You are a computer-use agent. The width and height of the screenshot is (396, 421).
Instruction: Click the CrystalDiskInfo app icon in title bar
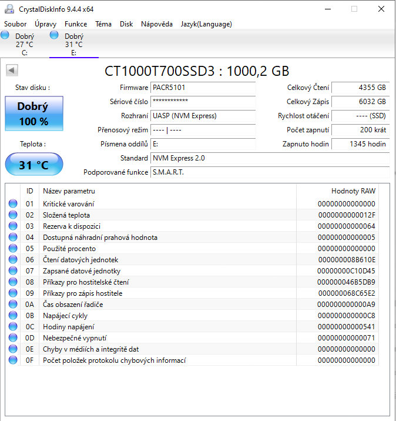click(x=9, y=9)
